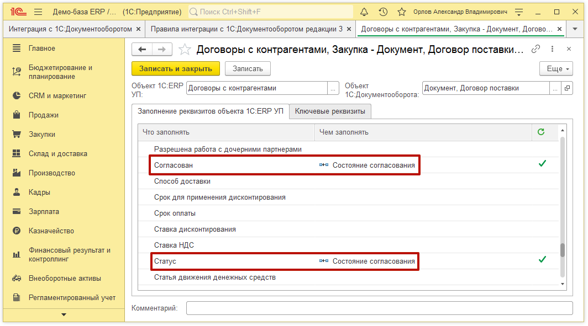Select the Ставка НДС row
Image resolution: width=588 pixels, height=326 pixels.
[348, 245]
